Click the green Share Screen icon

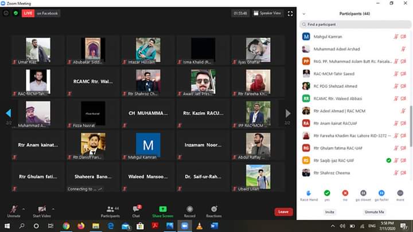163,209
